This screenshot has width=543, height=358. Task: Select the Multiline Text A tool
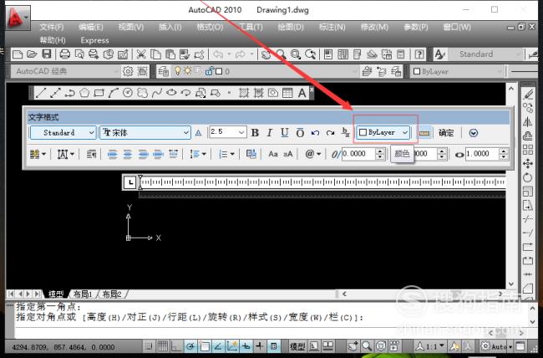pos(302,93)
